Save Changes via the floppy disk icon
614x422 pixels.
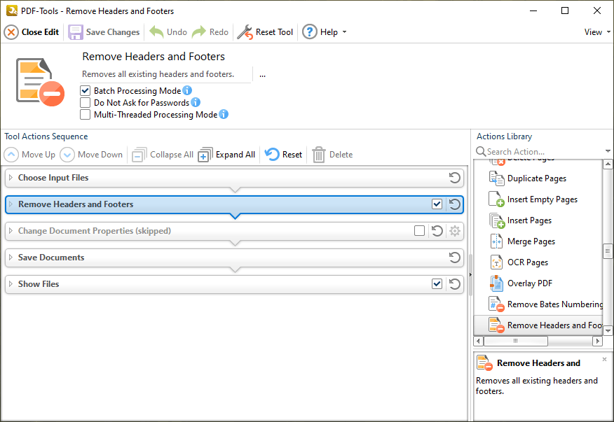(76, 32)
